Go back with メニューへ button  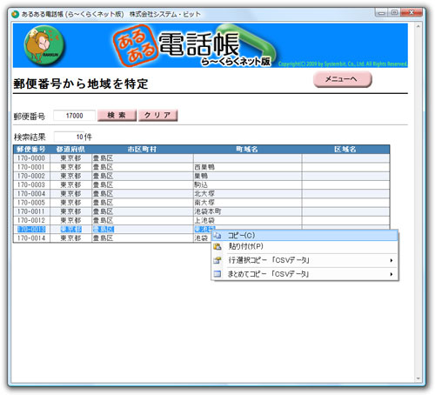click(342, 79)
